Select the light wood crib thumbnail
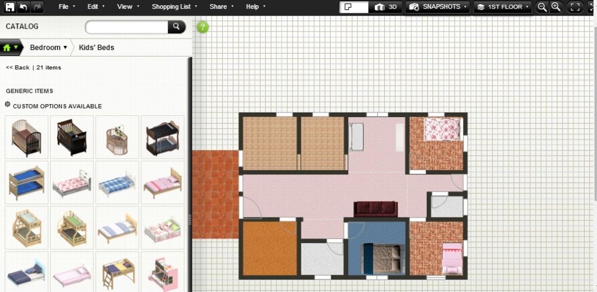 pyautogui.click(x=26, y=137)
